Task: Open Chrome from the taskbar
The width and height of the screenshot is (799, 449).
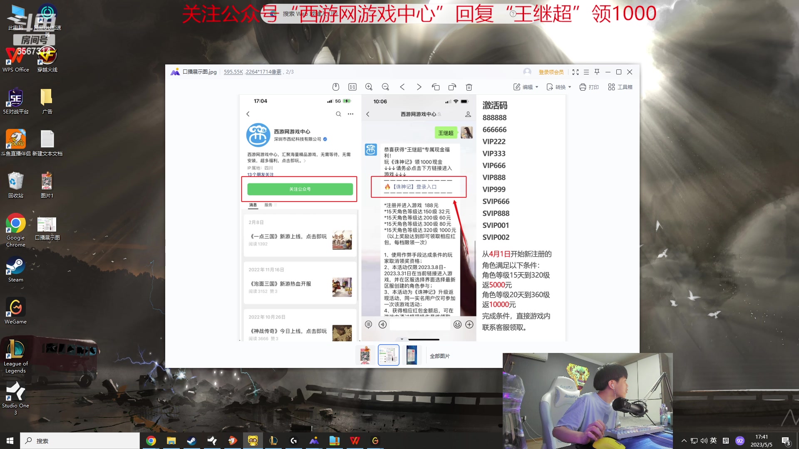Action: click(x=151, y=441)
